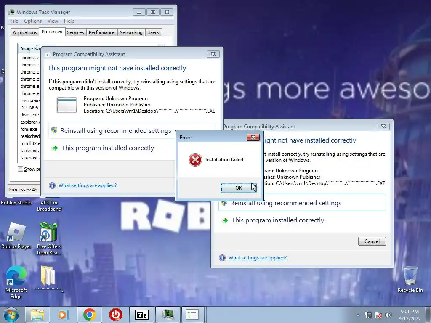This screenshot has width=431, height=323.
Task: Select csrss.exe process row
Action: coord(30,101)
